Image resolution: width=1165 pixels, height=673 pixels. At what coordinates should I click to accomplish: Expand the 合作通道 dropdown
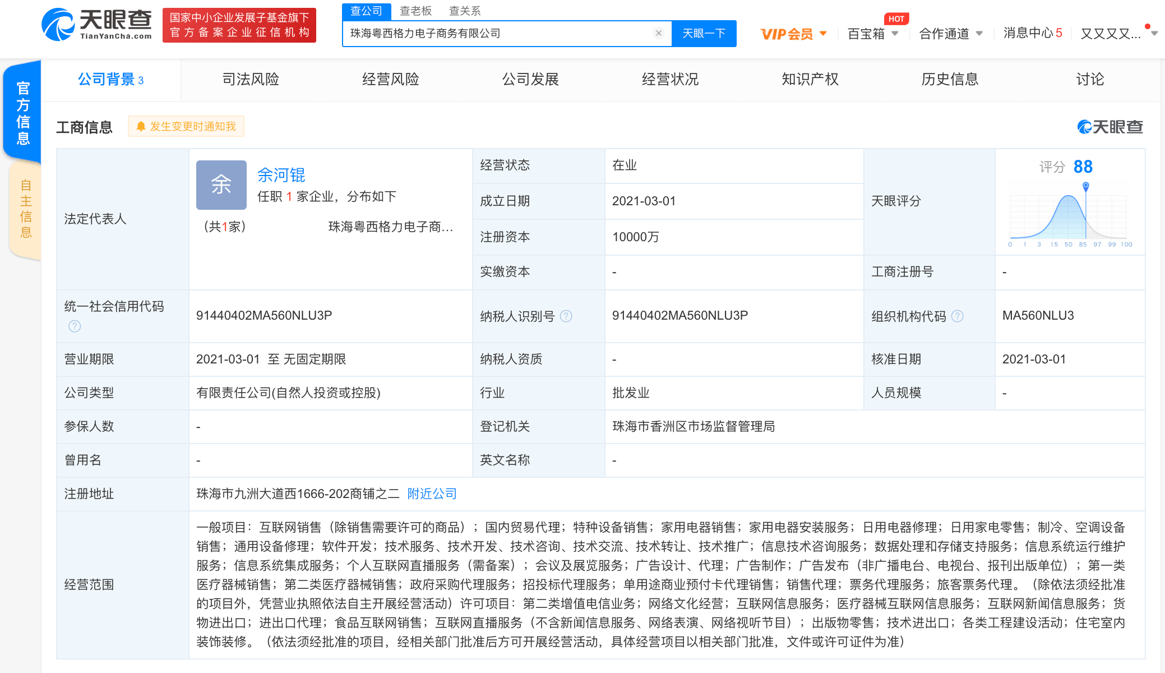click(x=951, y=34)
